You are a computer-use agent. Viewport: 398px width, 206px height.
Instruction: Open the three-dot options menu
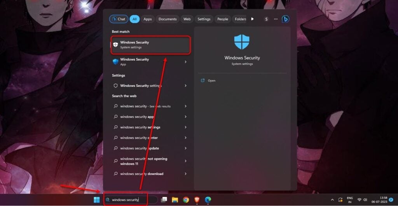tap(276, 19)
